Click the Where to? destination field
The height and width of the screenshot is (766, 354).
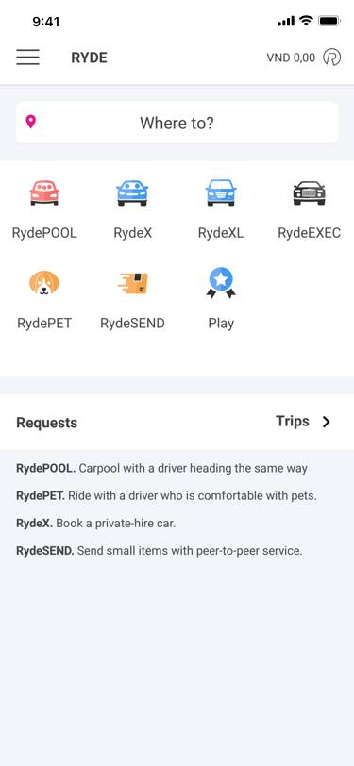(177, 123)
